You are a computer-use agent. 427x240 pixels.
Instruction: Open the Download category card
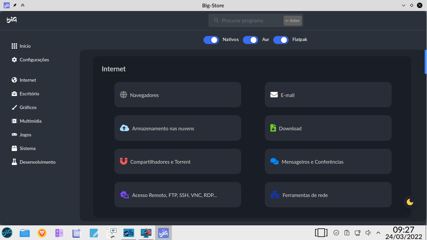click(x=328, y=128)
